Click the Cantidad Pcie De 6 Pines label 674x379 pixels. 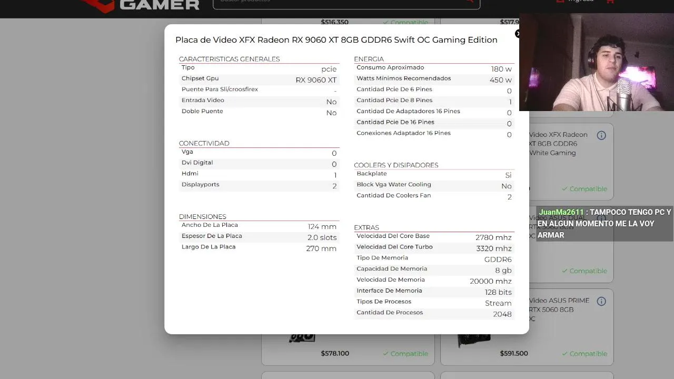point(394,89)
